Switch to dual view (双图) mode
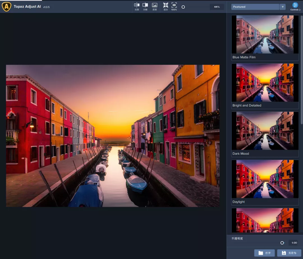303x259 pixels. coord(137,6)
